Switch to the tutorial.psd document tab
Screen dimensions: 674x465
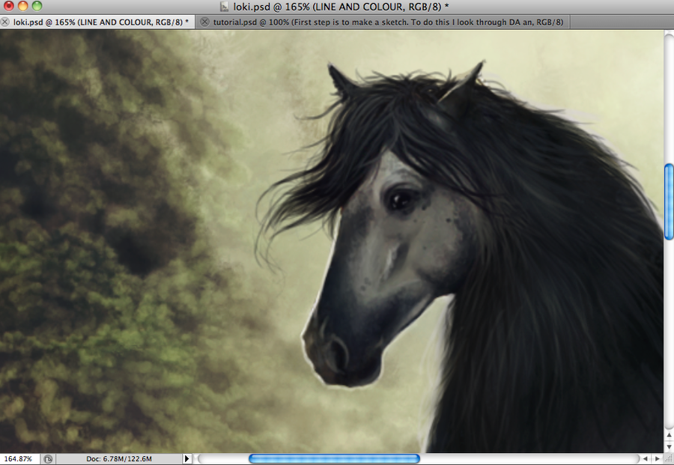pyautogui.click(x=387, y=22)
